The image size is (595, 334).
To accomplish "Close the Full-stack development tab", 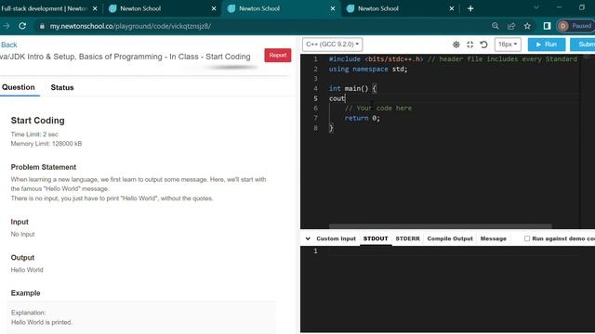I will click(95, 8).
